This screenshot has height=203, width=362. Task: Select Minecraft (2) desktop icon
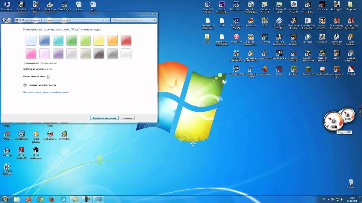click(x=308, y=70)
